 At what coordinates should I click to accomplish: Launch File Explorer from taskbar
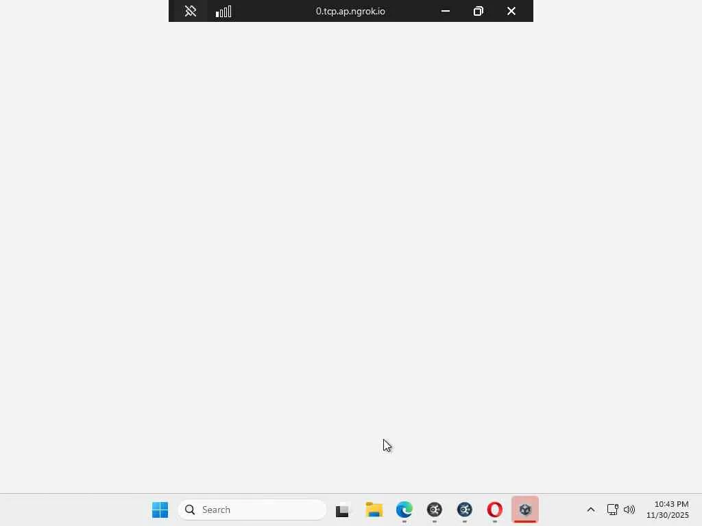click(374, 510)
